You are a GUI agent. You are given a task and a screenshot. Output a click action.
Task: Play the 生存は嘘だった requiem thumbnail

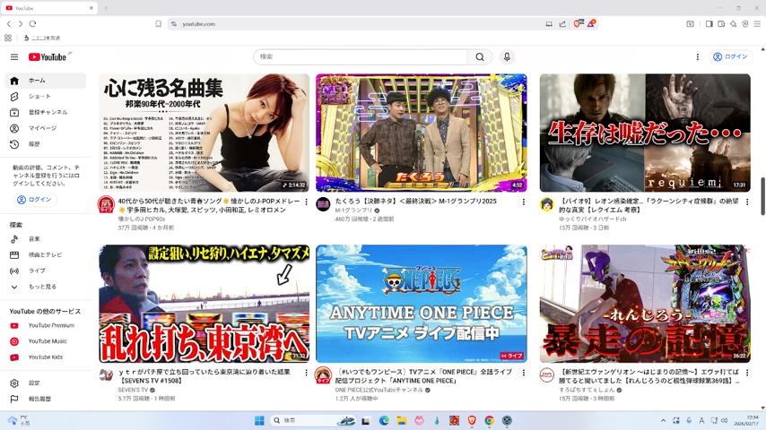[x=645, y=133]
